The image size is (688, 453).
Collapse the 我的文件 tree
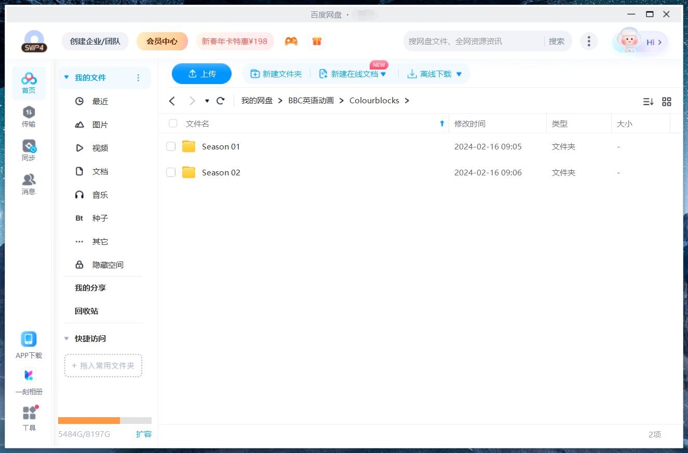(x=66, y=77)
